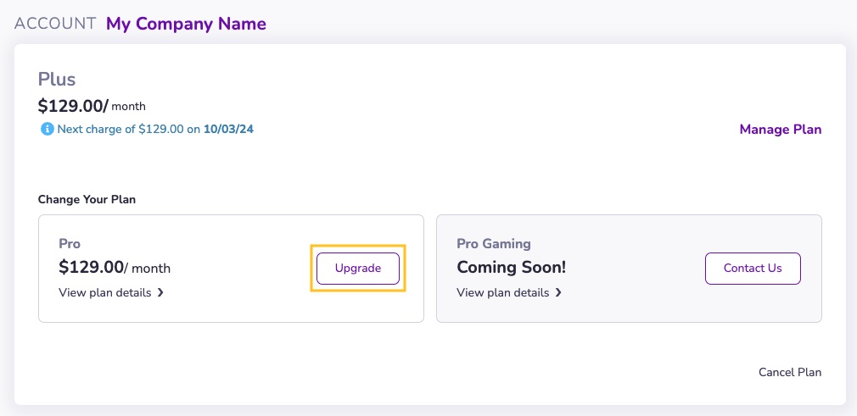Expand Pro plan details using its chevron arrow
The width and height of the screenshot is (857, 416).
(160, 292)
